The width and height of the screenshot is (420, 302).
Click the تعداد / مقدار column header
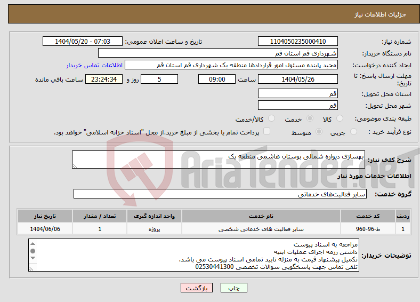100,216
